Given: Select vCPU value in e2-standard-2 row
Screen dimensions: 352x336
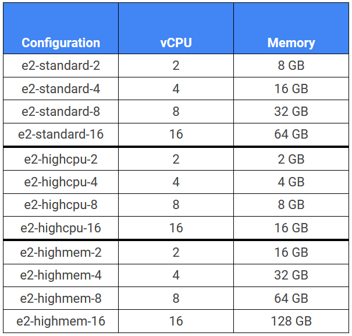Looking at the screenshot, I should click(x=176, y=65).
